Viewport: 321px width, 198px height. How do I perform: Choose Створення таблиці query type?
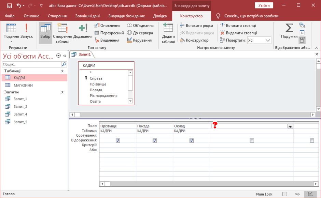click(62, 33)
